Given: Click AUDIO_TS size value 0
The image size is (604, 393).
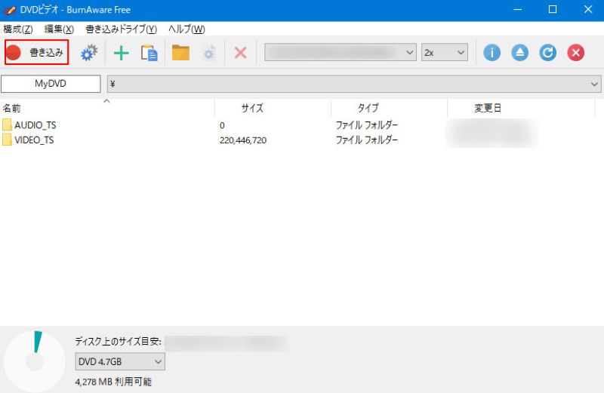Looking at the screenshot, I should pyautogui.click(x=222, y=125).
